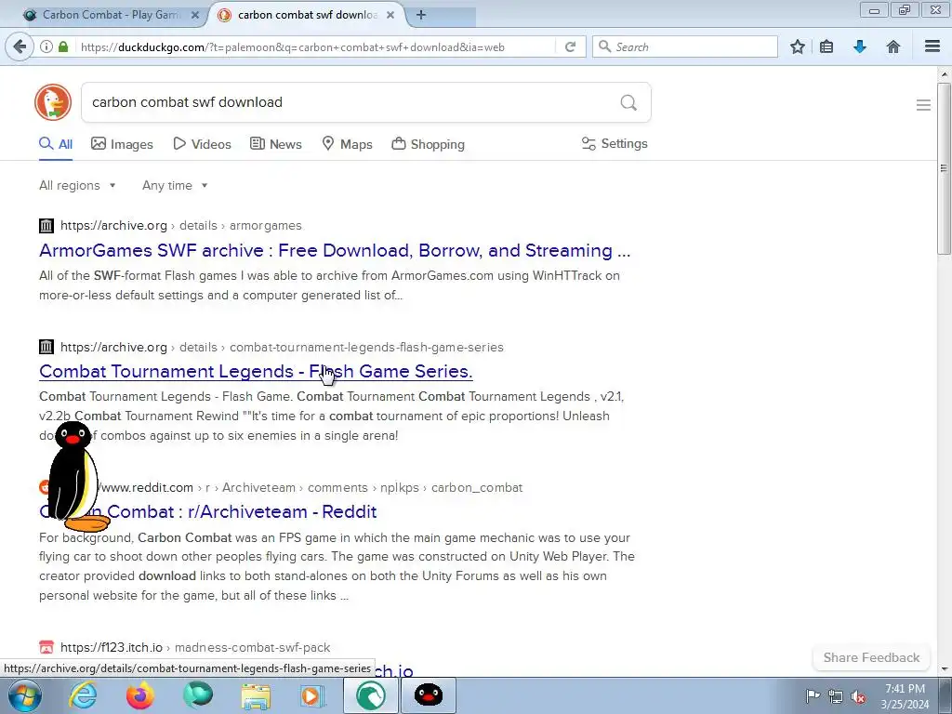
Task: Open Combat Tournament Legends result link
Action: tap(256, 372)
